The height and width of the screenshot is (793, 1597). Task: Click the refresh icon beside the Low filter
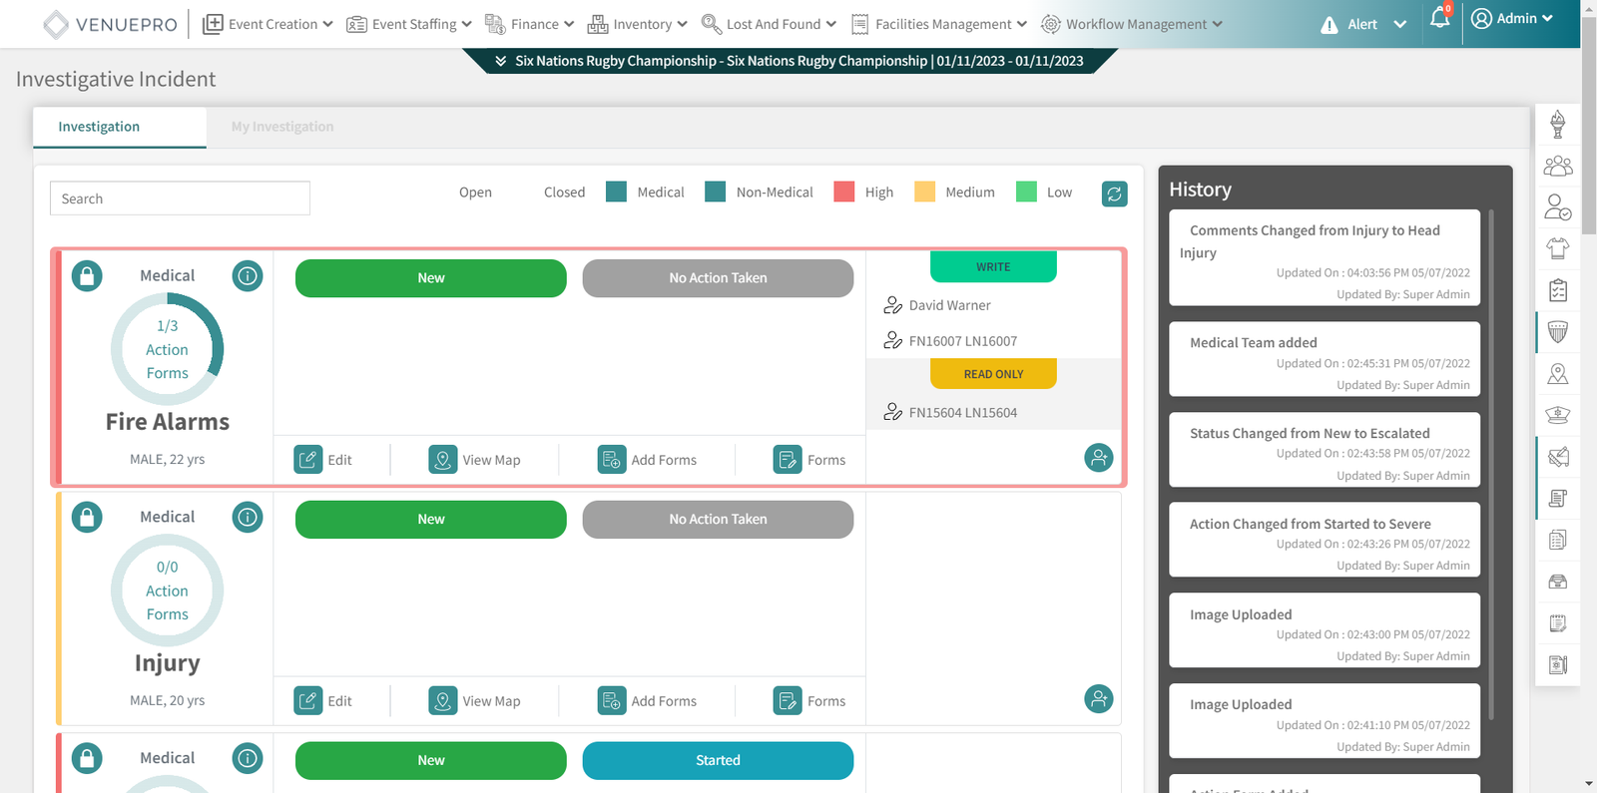1114,194
